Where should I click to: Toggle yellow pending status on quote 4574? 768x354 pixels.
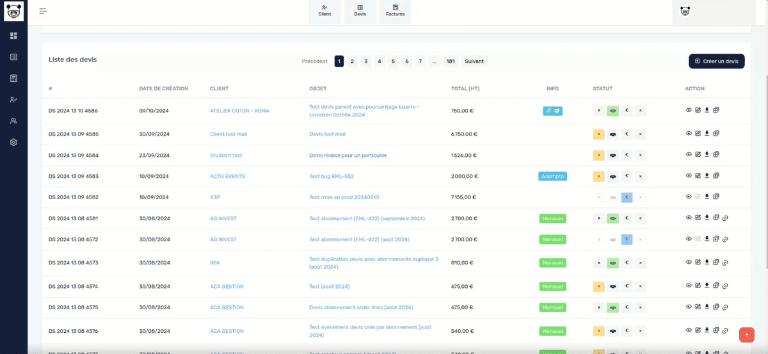[599, 286]
